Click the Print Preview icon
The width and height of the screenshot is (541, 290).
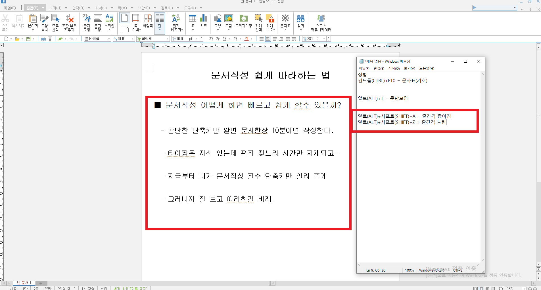pyautogui.click(x=50, y=39)
